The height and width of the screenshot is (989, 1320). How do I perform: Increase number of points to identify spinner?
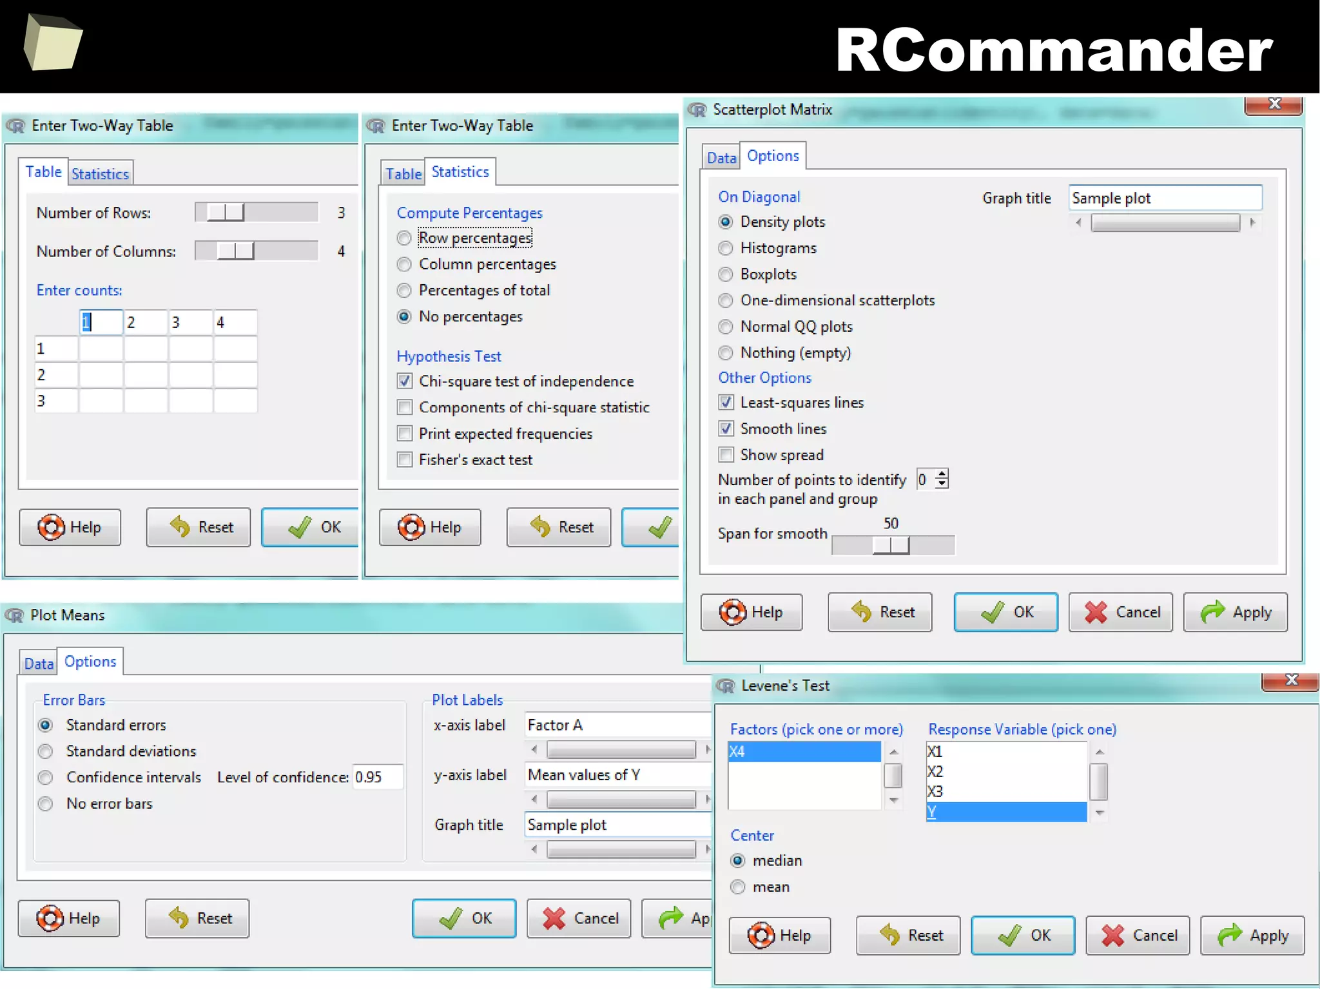pyautogui.click(x=942, y=474)
